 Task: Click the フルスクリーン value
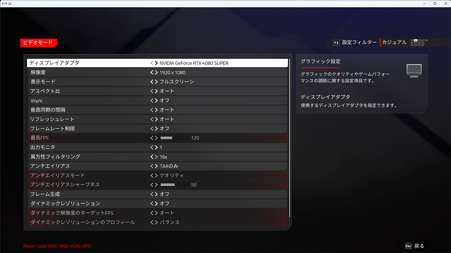point(177,82)
